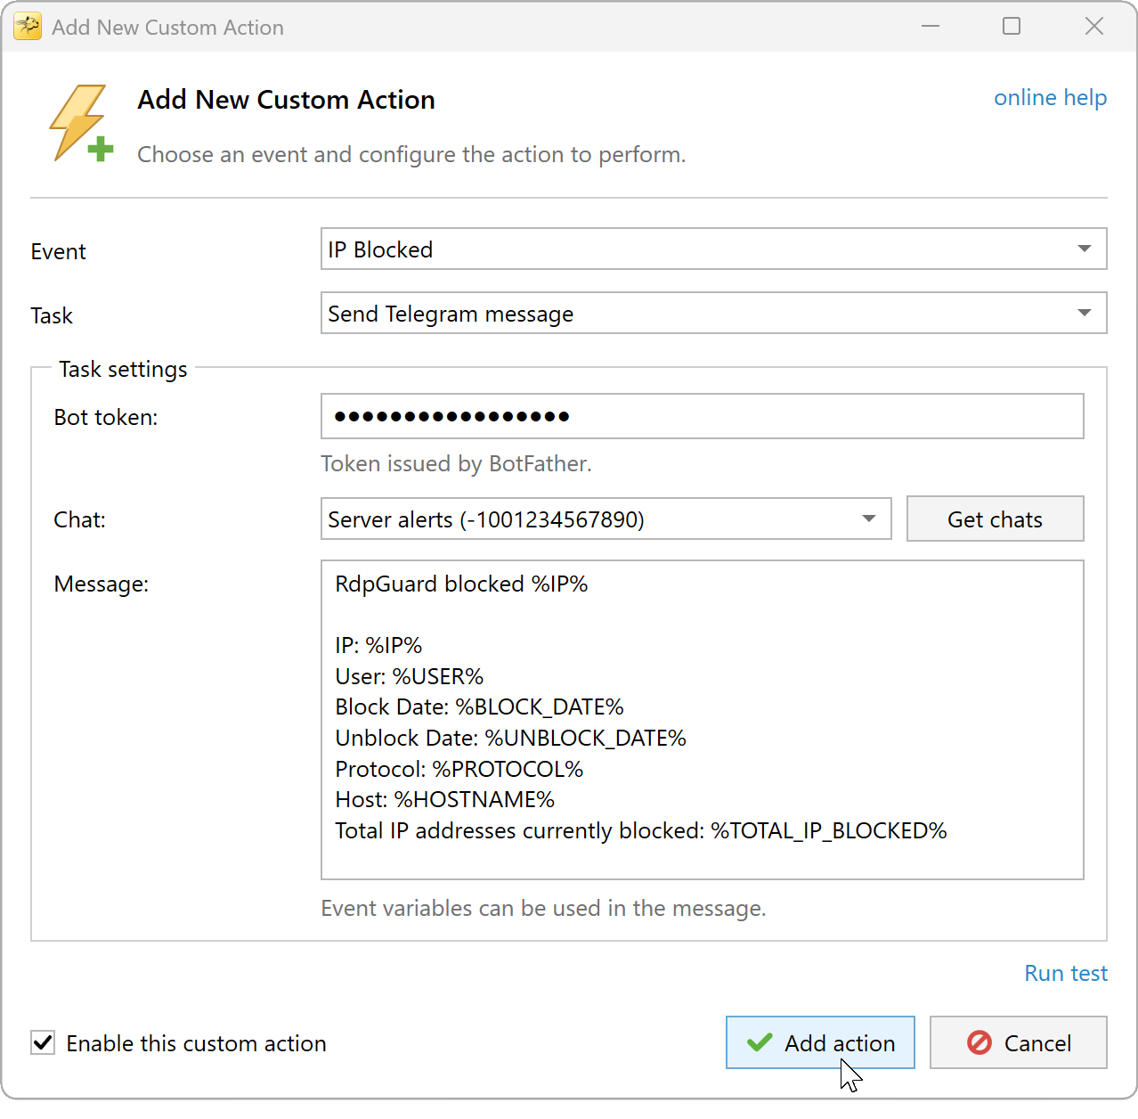This screenshot has width=1138, height=1119.
Task: Click message line 'Unblock Date: %UNBLOCK_DATE%'
Action: coord(510,738)
